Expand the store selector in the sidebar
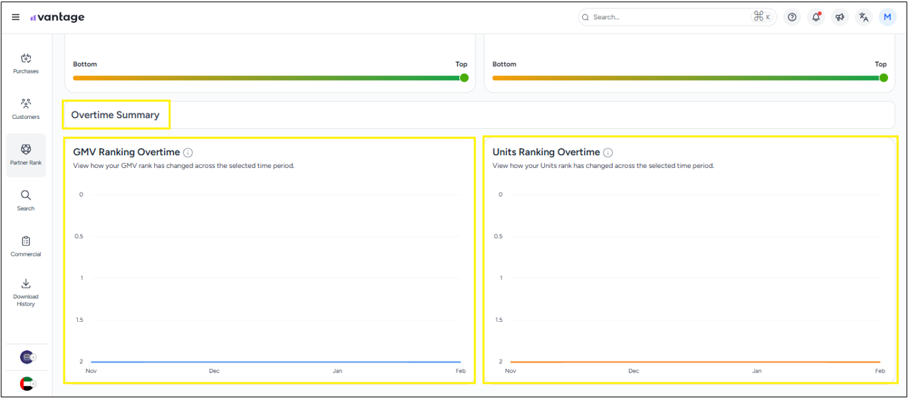The image size is (908, 398). point(28,357)
